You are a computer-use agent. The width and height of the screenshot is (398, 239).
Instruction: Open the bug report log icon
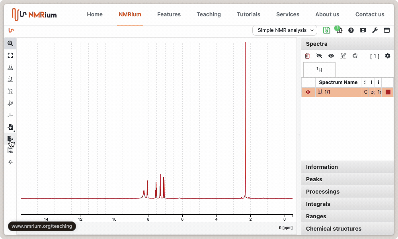pyautogui.click(x=339, y=30)
